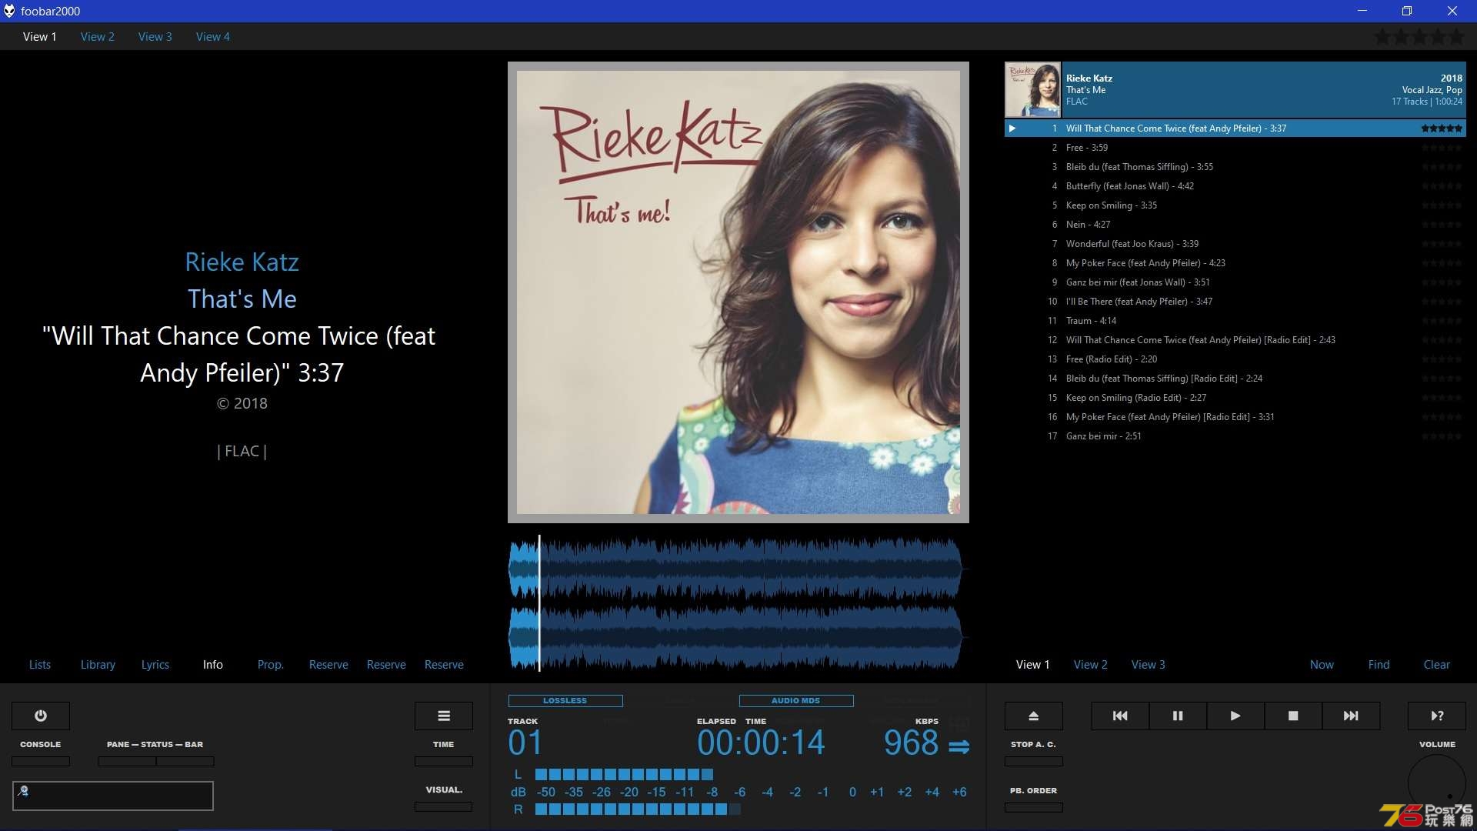The height and width of the screenshot is (831, 1477).
Task: Click the 'Rieke Katz' album header in playlist
Action: point(1235,89)
